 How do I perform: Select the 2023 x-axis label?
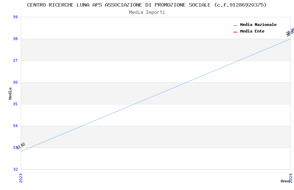click(21, 178)
